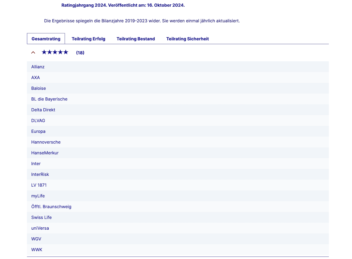Click the Bilanzjahre 2019-2023 description sentence
Viewport: 352px width, 259px height.
click(142, 21)
